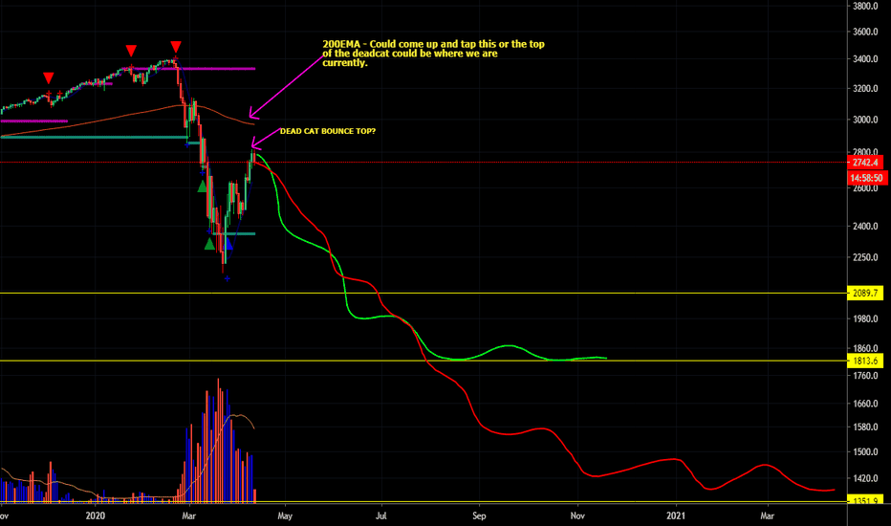Click the 200EMA annotation text note

[x=433, y=54]
